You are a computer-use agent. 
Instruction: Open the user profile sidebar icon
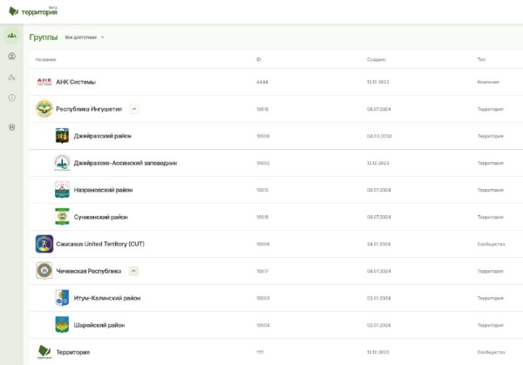click(11, 57)
